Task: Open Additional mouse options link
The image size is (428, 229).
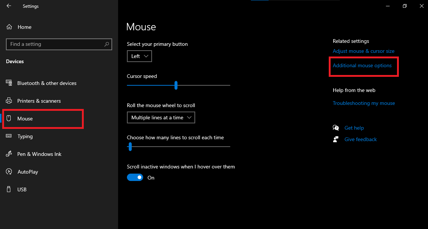Action: coord(362,66)
